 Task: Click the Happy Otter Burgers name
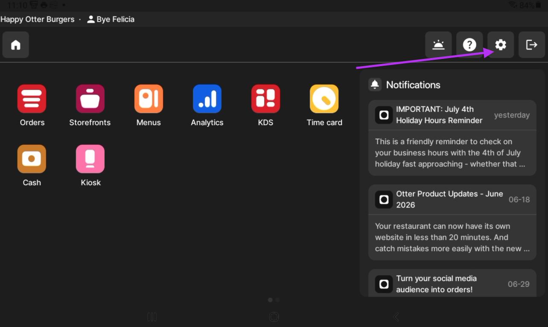pyautogui.click(x=37, y=19)
